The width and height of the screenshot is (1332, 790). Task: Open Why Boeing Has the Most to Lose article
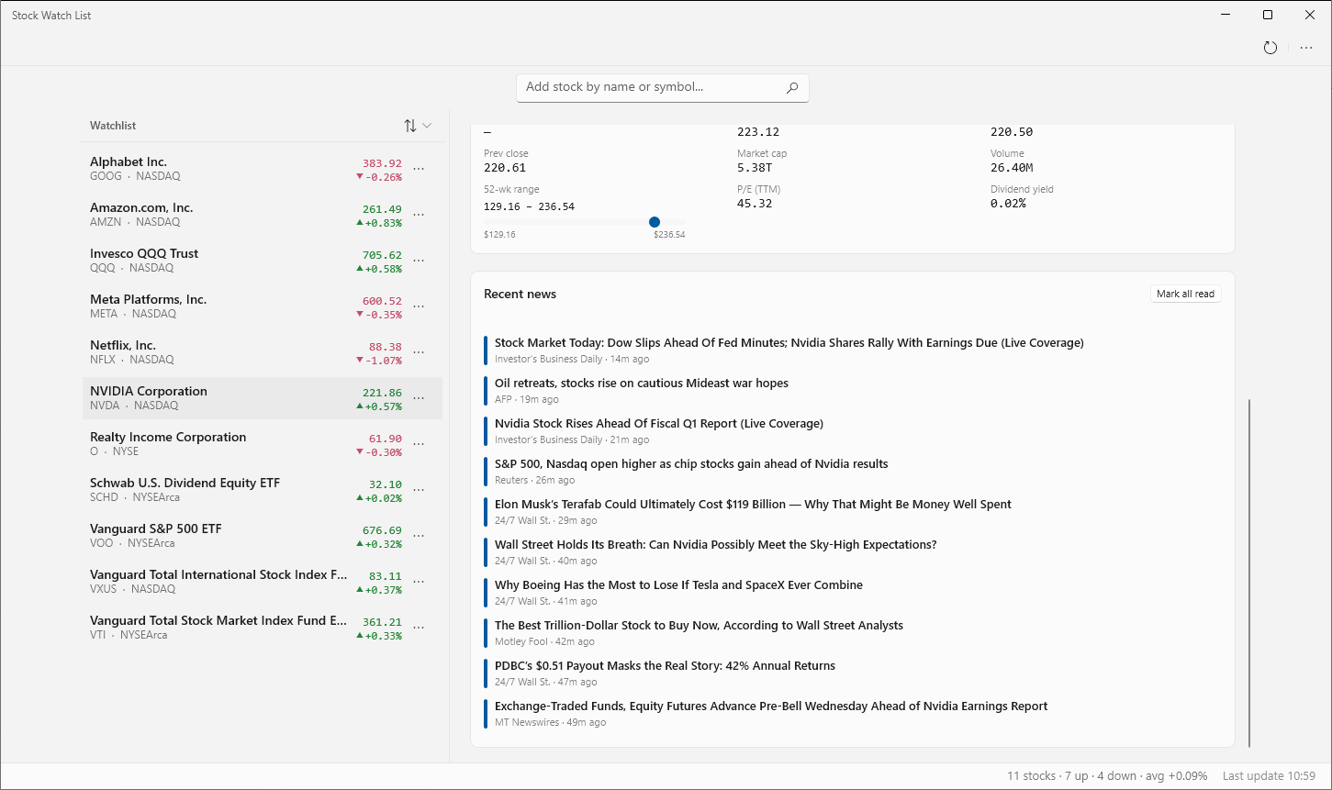click(678, 585)
